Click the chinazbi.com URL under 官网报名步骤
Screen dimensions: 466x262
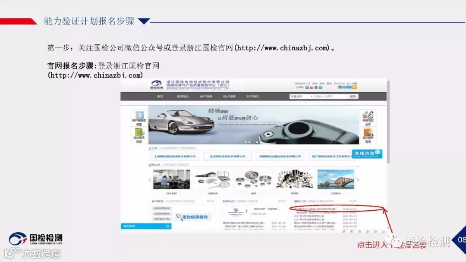pyautogui.click(x=95, y=75)
